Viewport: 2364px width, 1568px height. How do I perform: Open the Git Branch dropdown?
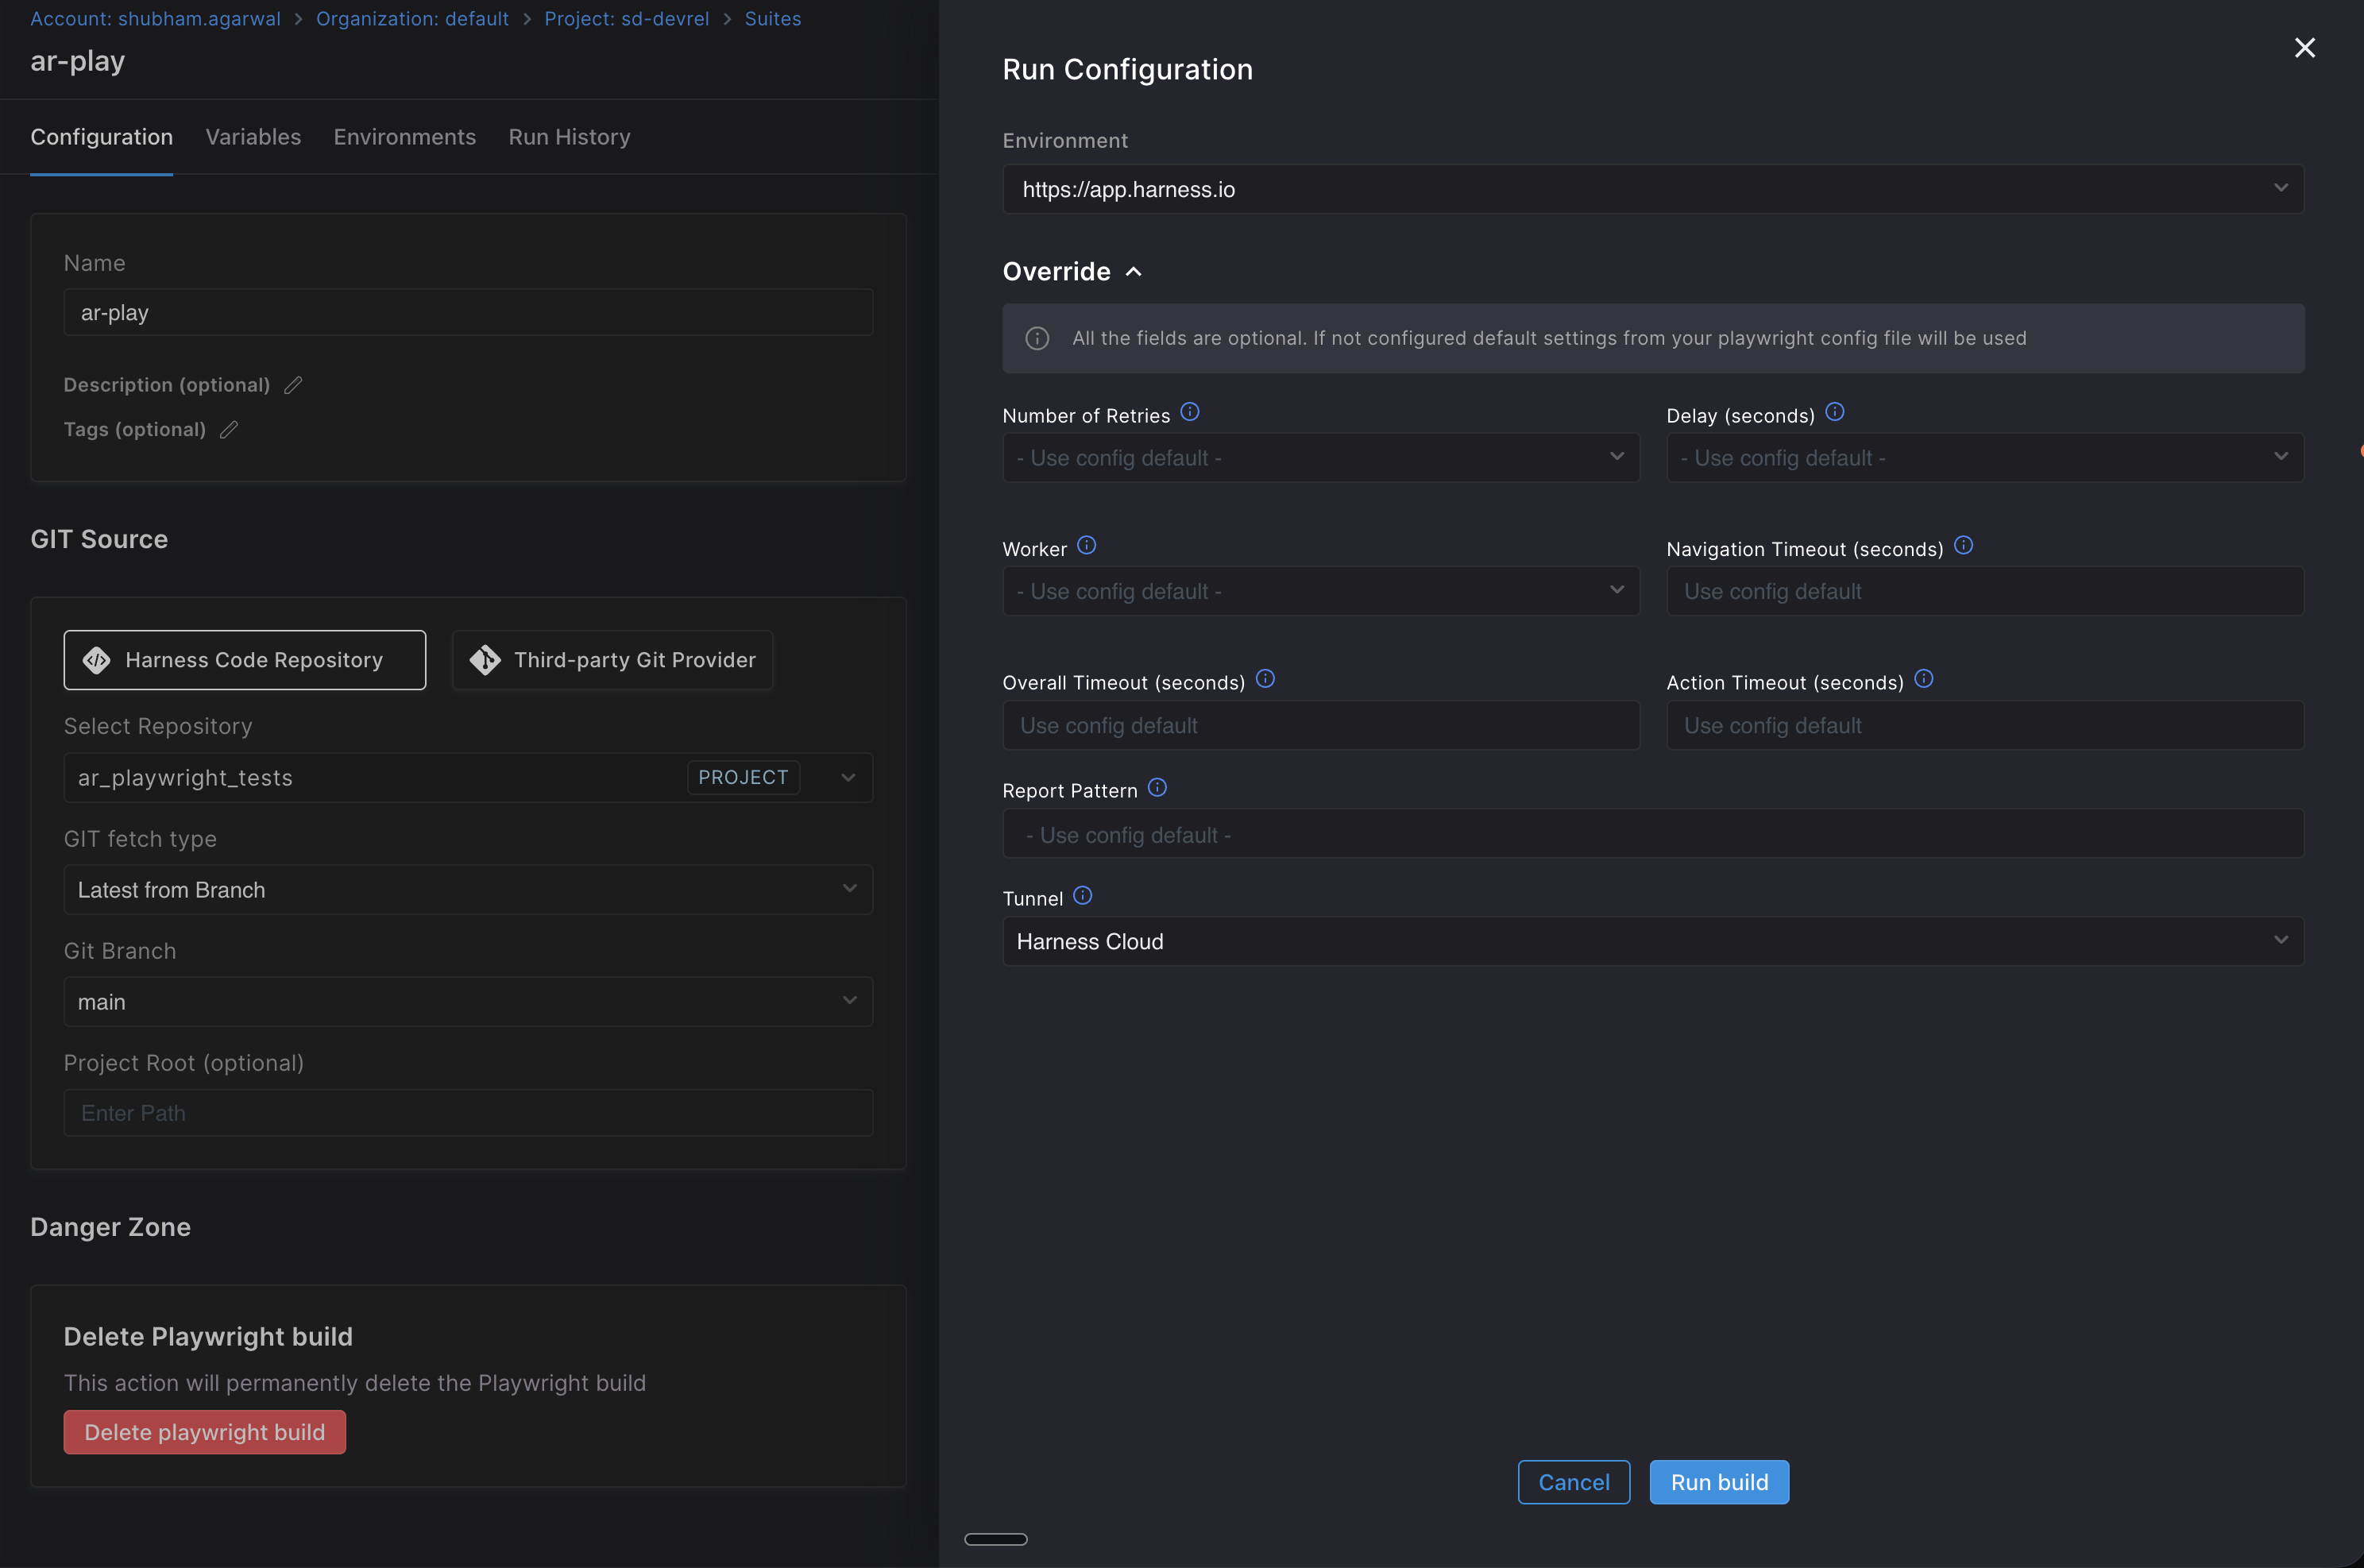pyautogui.click(x=468, y=1001)
